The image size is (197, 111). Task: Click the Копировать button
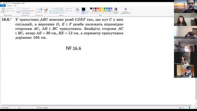pyautogui.click(x=10, y=11)
